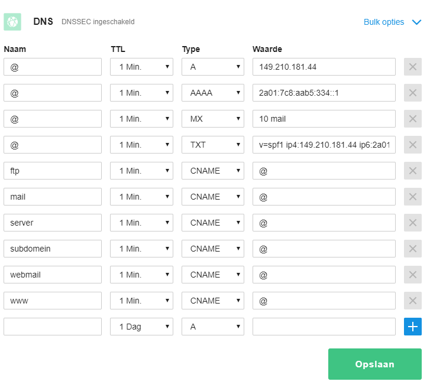Open the TXT type dropdown
The image size is (430, 388).
[213, 145]
